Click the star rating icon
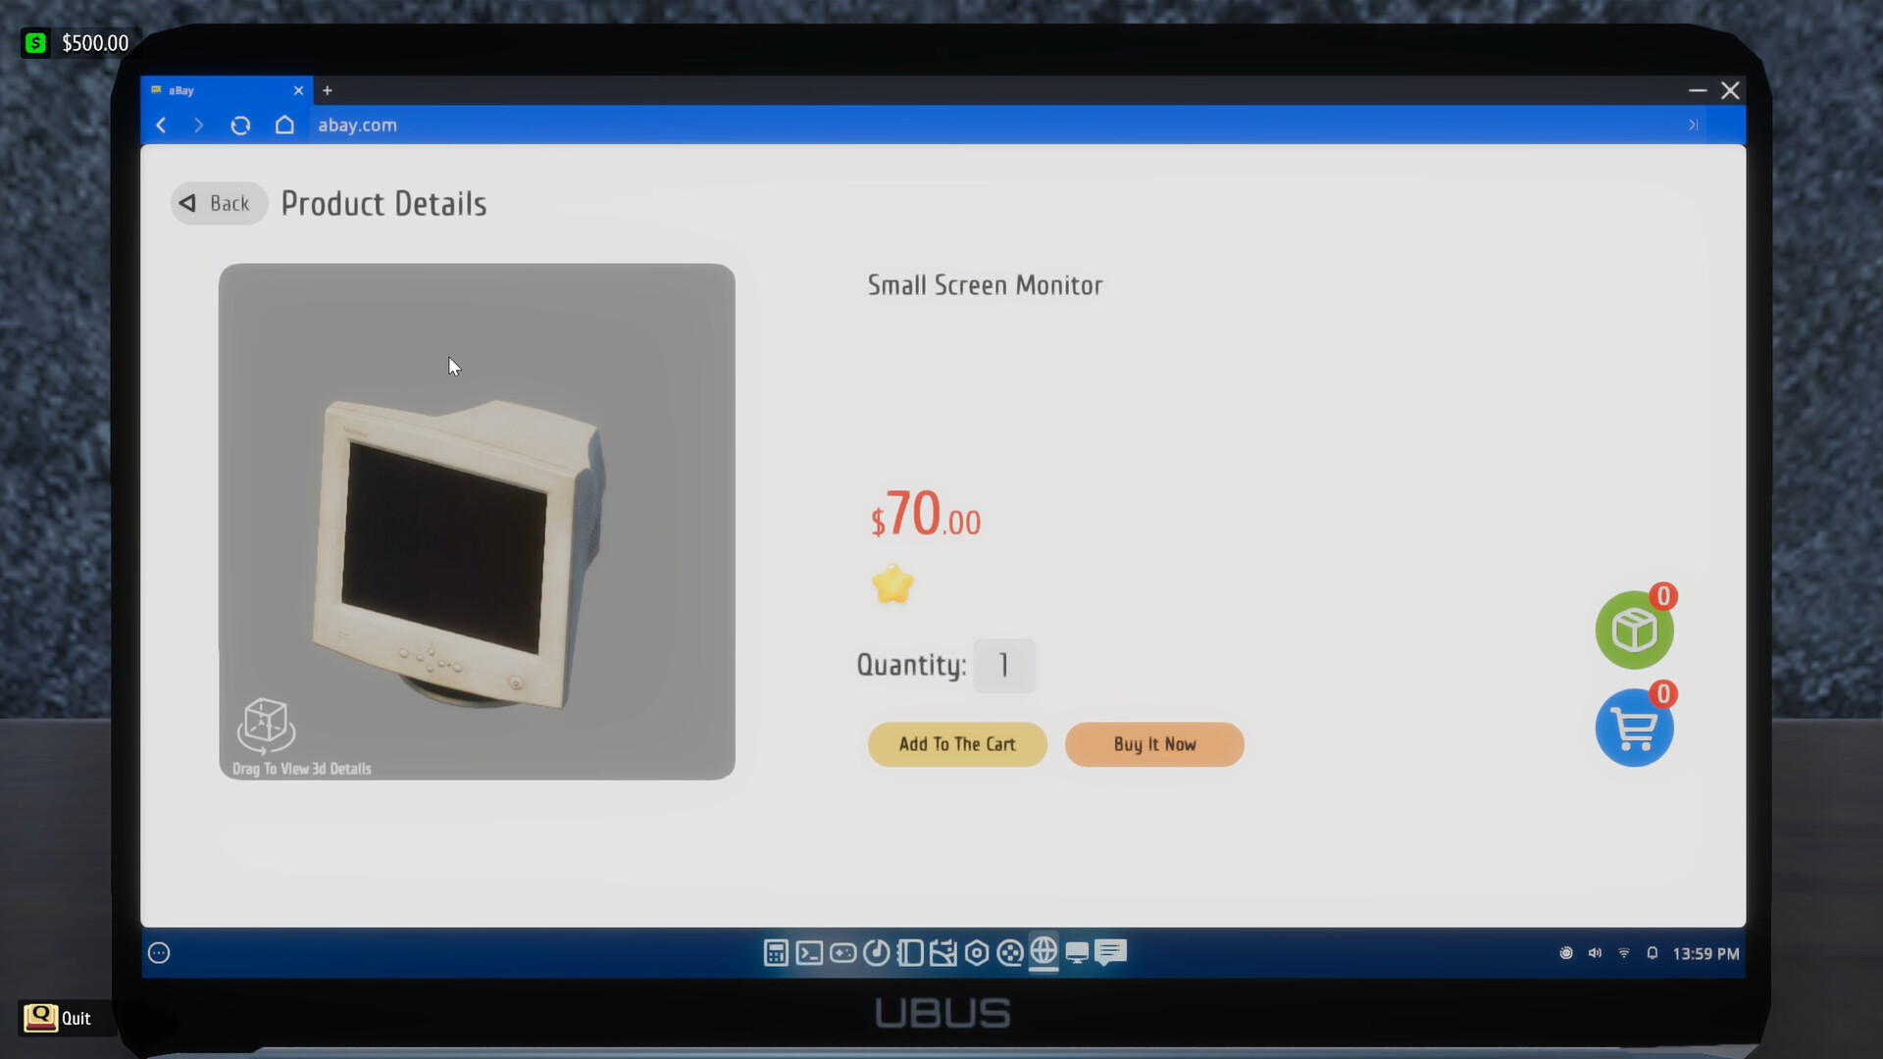This screenshot has height=1059, width=1883. (x=892, y=584)
